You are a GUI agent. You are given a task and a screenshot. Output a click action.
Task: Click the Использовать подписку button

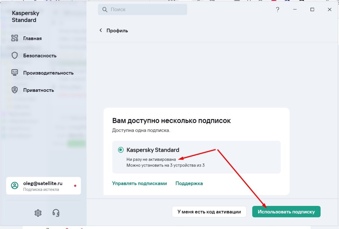pyautogui.click(x=286, y=212)
